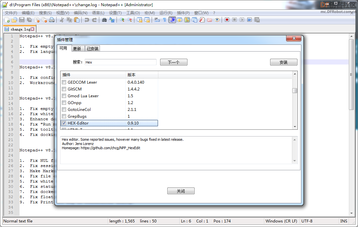Click the monitoring eye icon
This screenshot has width=358, height=227.
[217, 20]
